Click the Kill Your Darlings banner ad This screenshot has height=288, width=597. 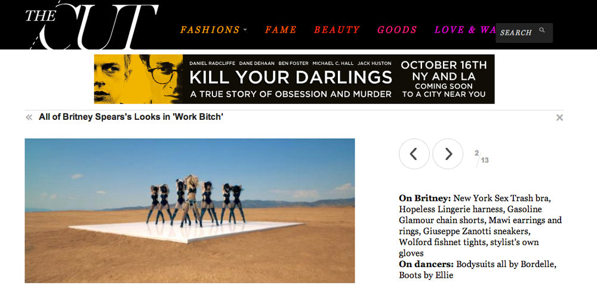(294, 79)
